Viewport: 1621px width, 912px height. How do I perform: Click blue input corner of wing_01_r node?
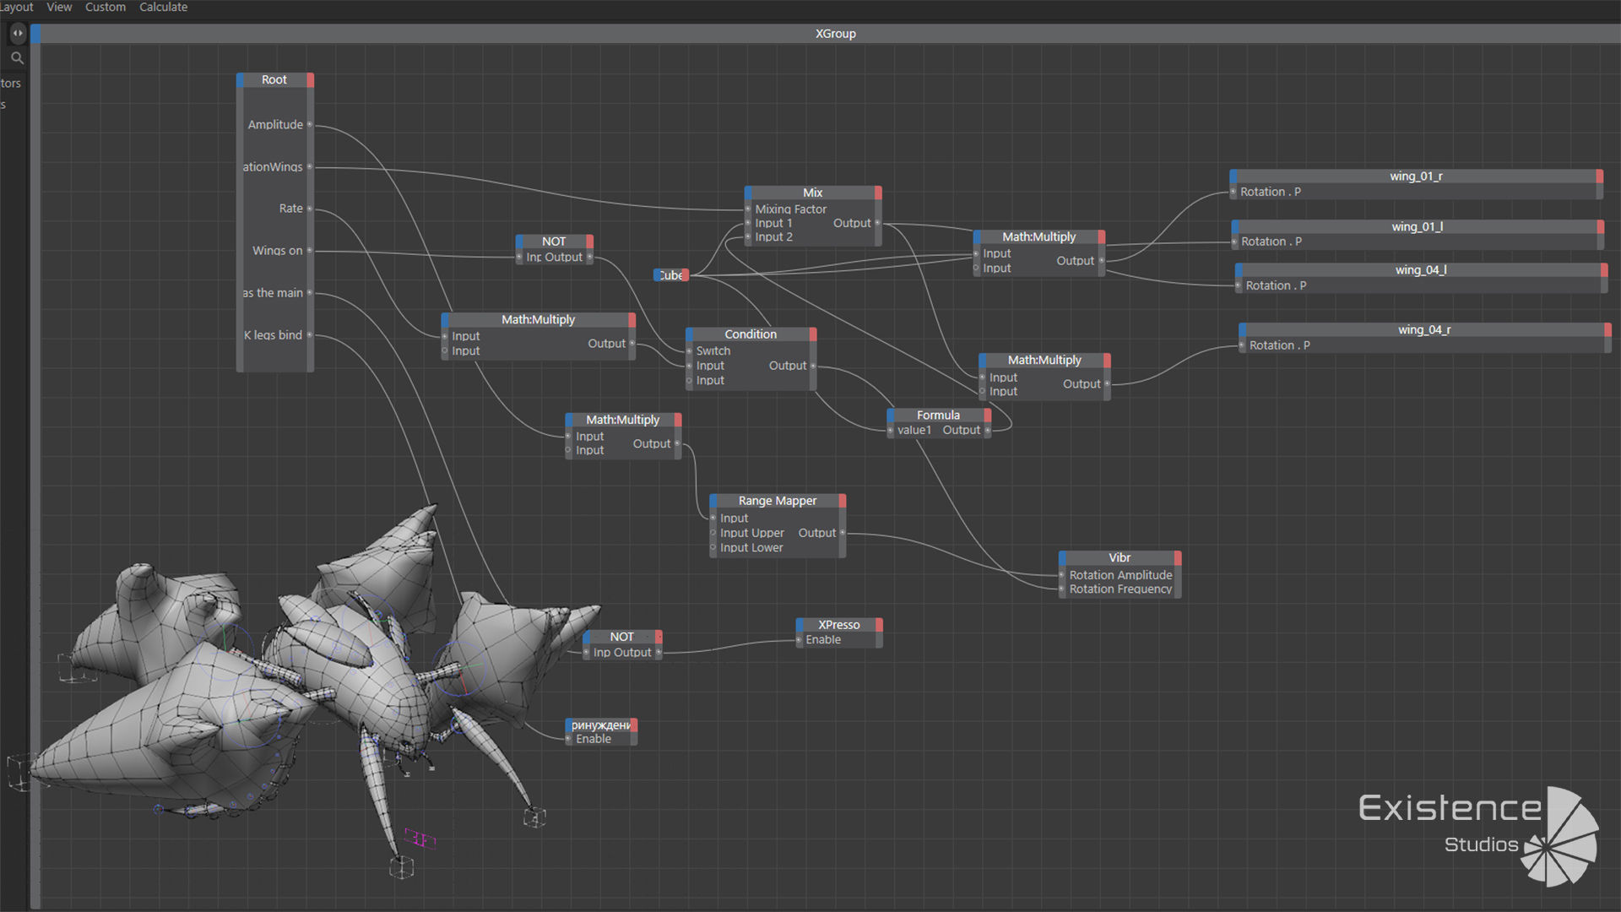tap(1233, 176)
